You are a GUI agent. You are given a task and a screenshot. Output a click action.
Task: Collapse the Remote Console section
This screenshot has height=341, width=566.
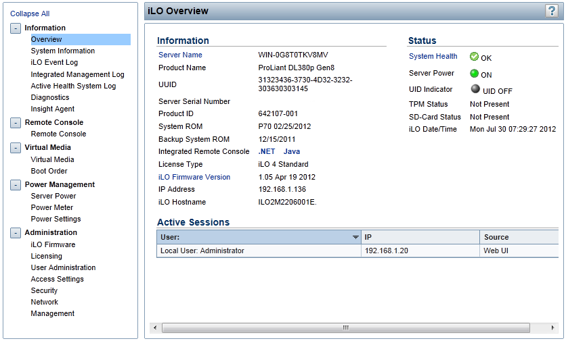tap(16, 123)
